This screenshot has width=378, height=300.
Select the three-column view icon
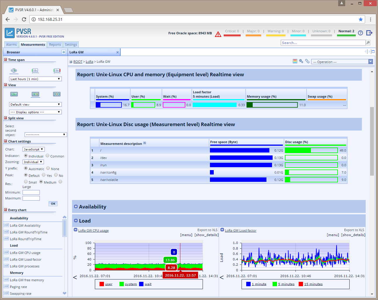(x=57, y=94)
